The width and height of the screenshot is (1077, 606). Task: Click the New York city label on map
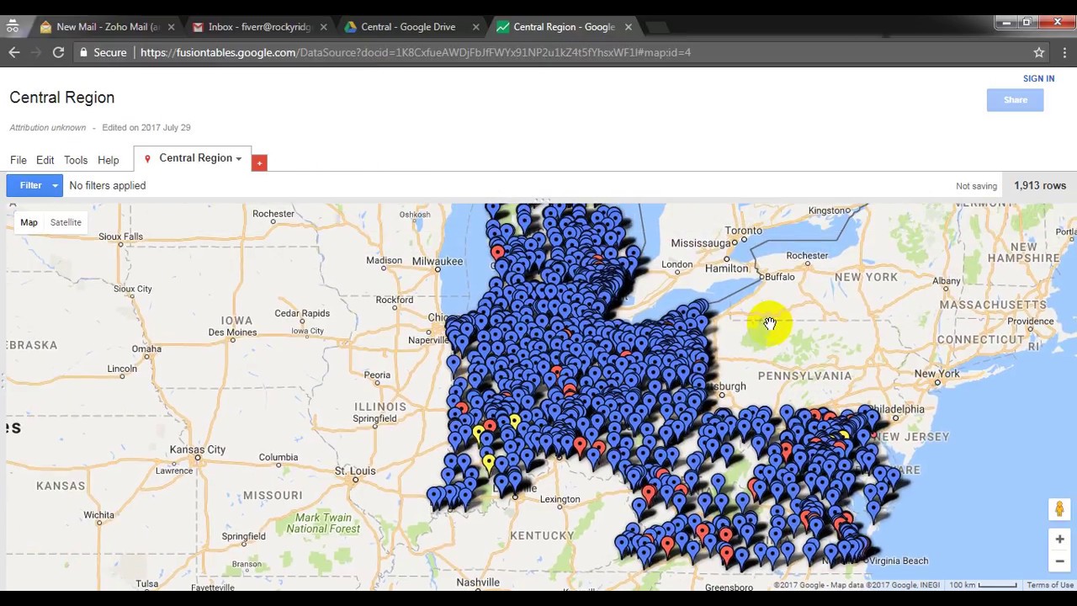pos(936,374)
